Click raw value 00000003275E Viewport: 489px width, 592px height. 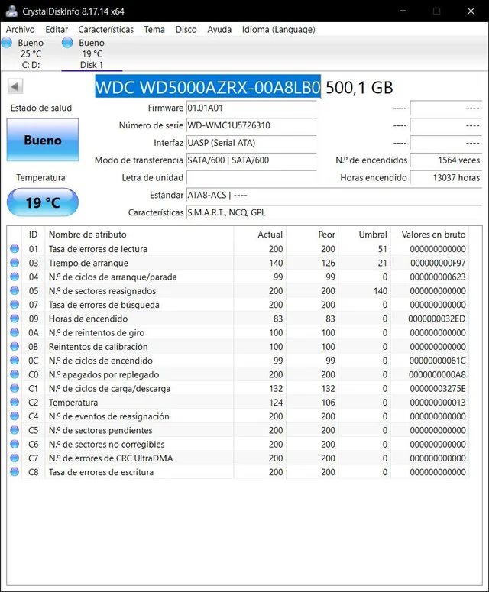click(437, 389)
